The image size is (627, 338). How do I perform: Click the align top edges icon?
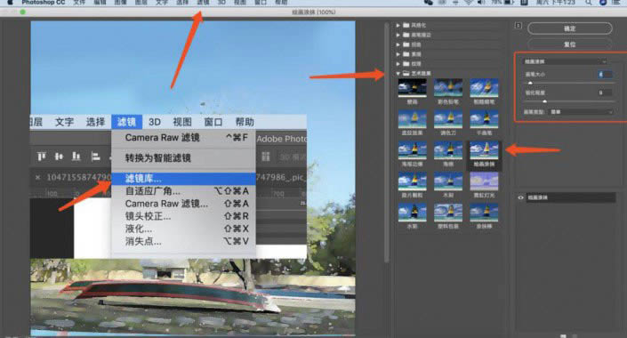point(42,157)
